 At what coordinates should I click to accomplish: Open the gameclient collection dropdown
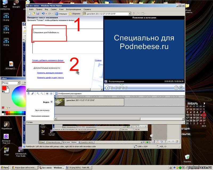130,14
